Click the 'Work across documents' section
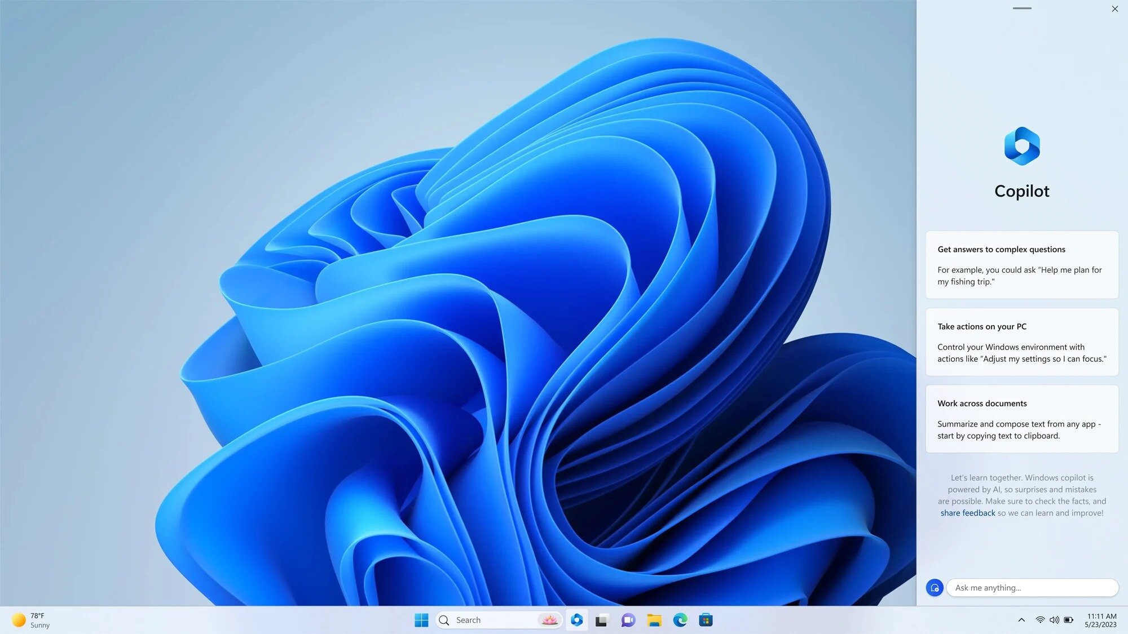Viewport: 1128px width, 634px height. [x=1022, y=419]
